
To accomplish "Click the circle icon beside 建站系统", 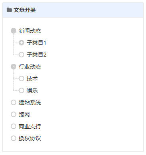I will (14, 102).
